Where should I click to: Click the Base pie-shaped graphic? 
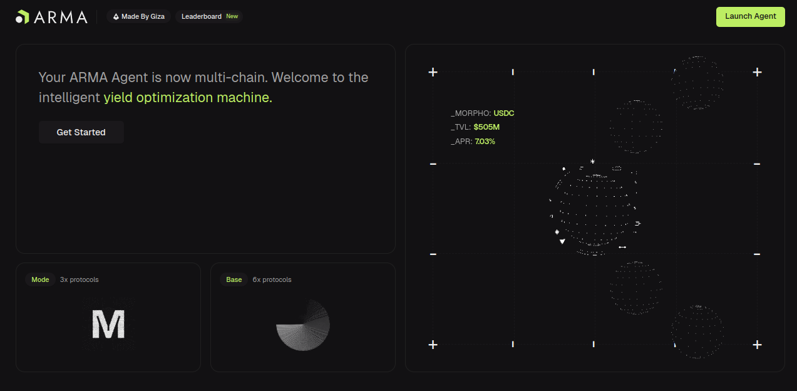point(304,325)
